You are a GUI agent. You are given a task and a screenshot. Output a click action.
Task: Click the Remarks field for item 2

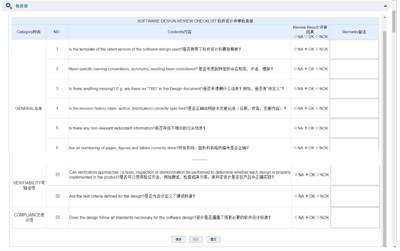(354, 69)
